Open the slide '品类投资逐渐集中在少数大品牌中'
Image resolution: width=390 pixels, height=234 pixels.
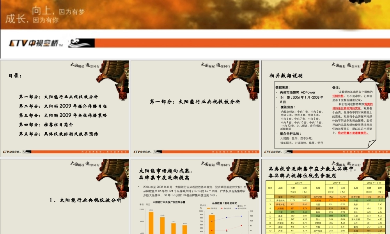click(x=326, y=197)
